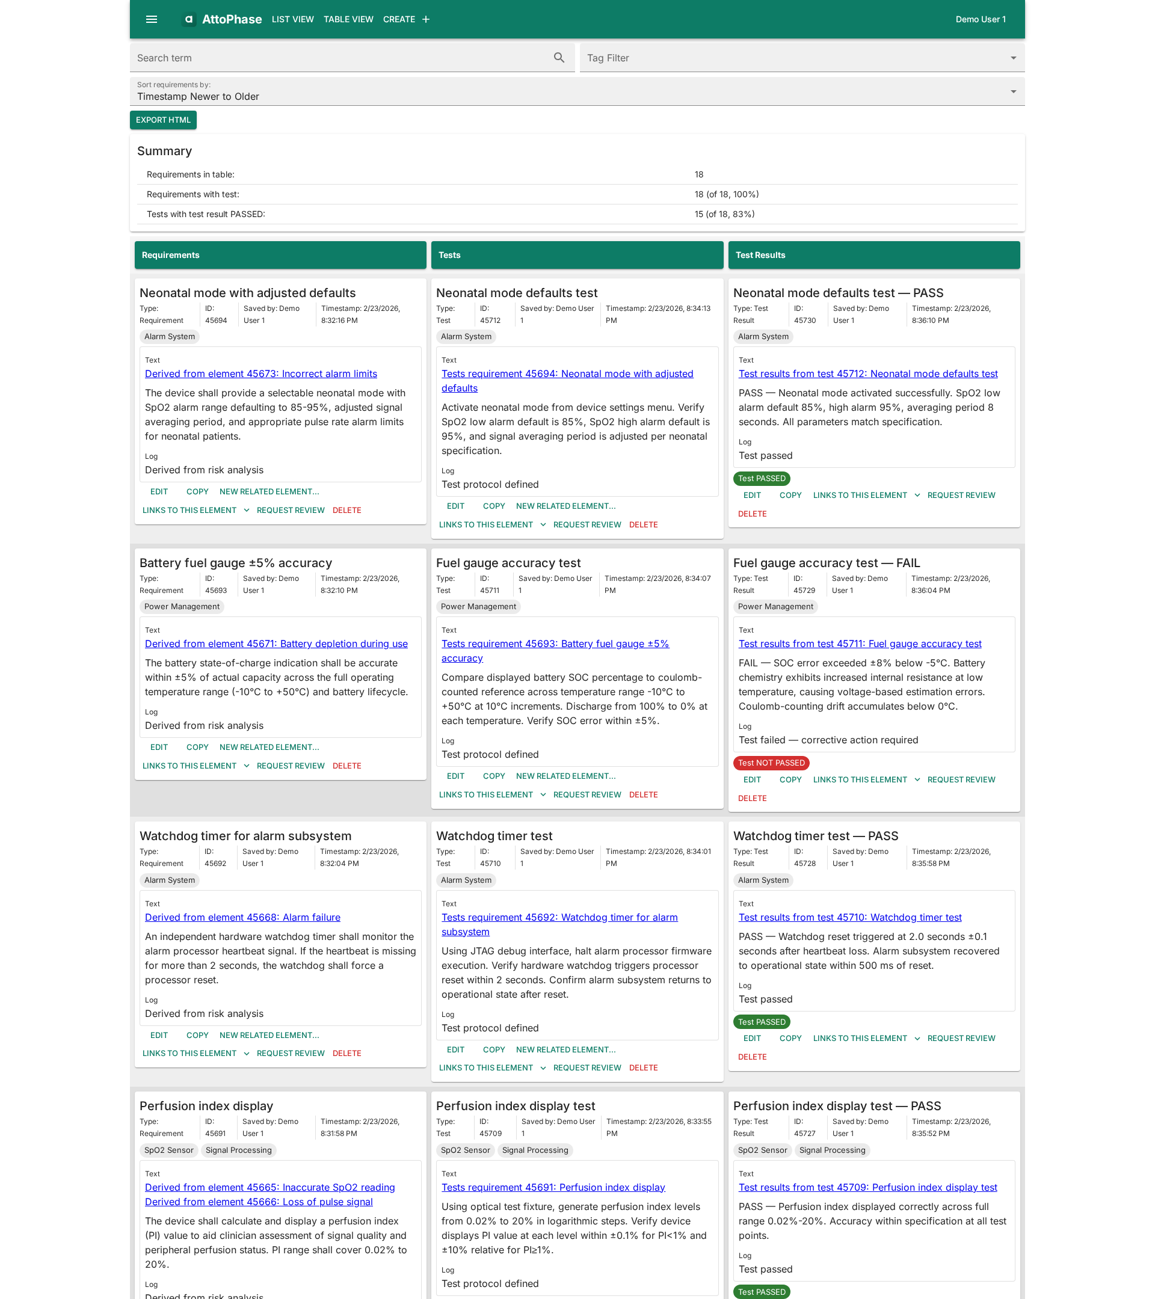Image resolution: width=1155 pixels, height=1299 pixels.
Task: Switch to TABLE VIEW
Action: (348, 19)
